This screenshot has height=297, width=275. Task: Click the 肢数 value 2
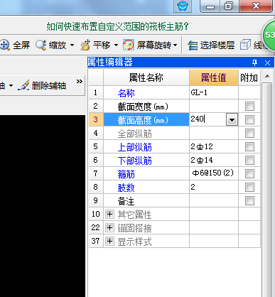point(214,187)
